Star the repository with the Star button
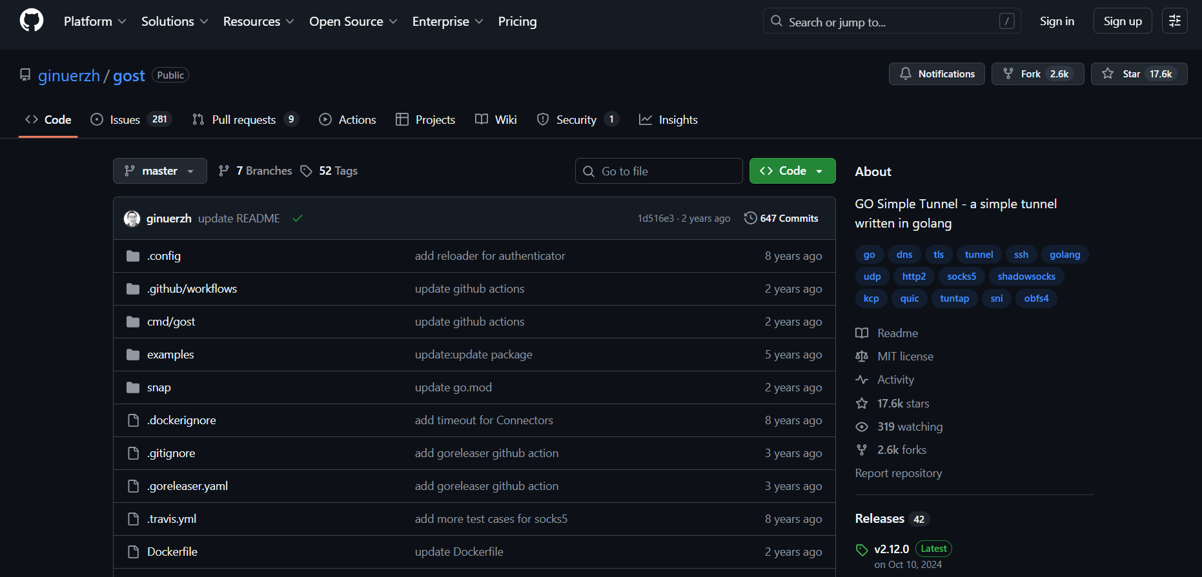Viewport: 1202px width, 577px height. tap(1139, 74)
